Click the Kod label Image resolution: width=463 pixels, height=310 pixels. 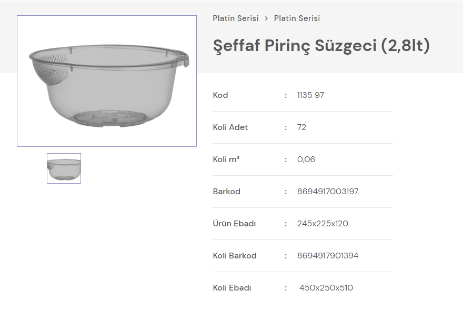(x=220, y=95)
